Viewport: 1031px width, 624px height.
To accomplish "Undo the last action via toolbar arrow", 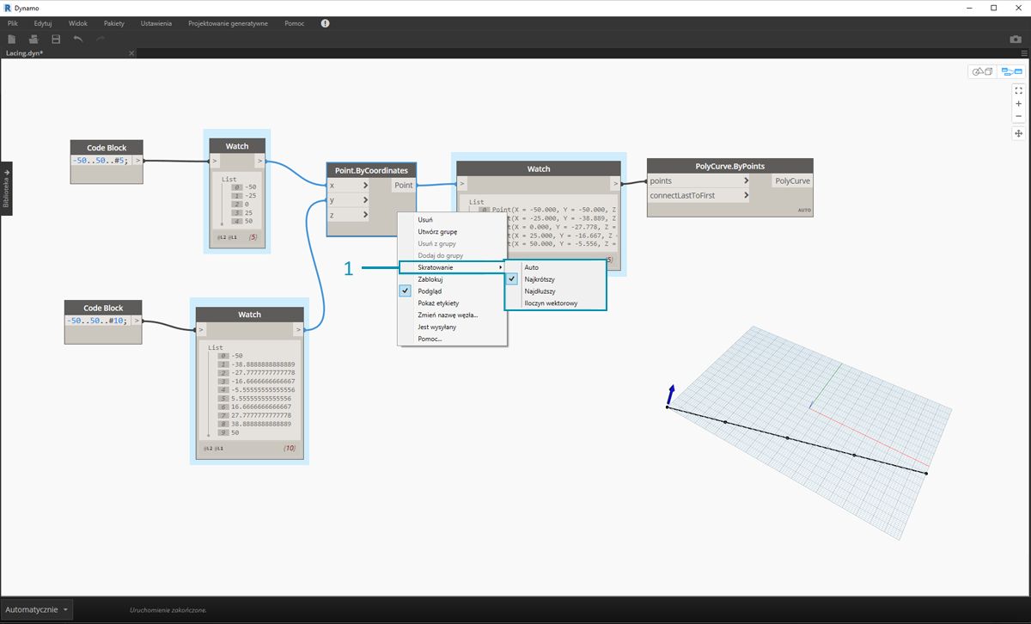I will click(x=78, y=40).
